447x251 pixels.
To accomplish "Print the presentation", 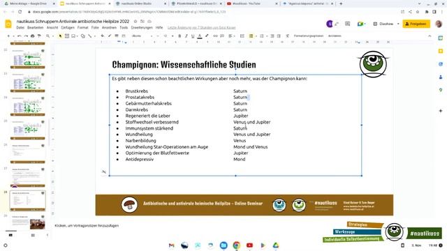I will point(33,36).
